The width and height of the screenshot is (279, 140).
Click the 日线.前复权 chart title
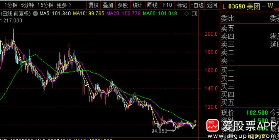point(16,13)
